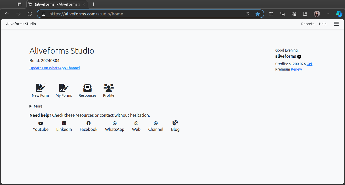Click the Youtube icon link
345x185 pixels.
point(40,123)
